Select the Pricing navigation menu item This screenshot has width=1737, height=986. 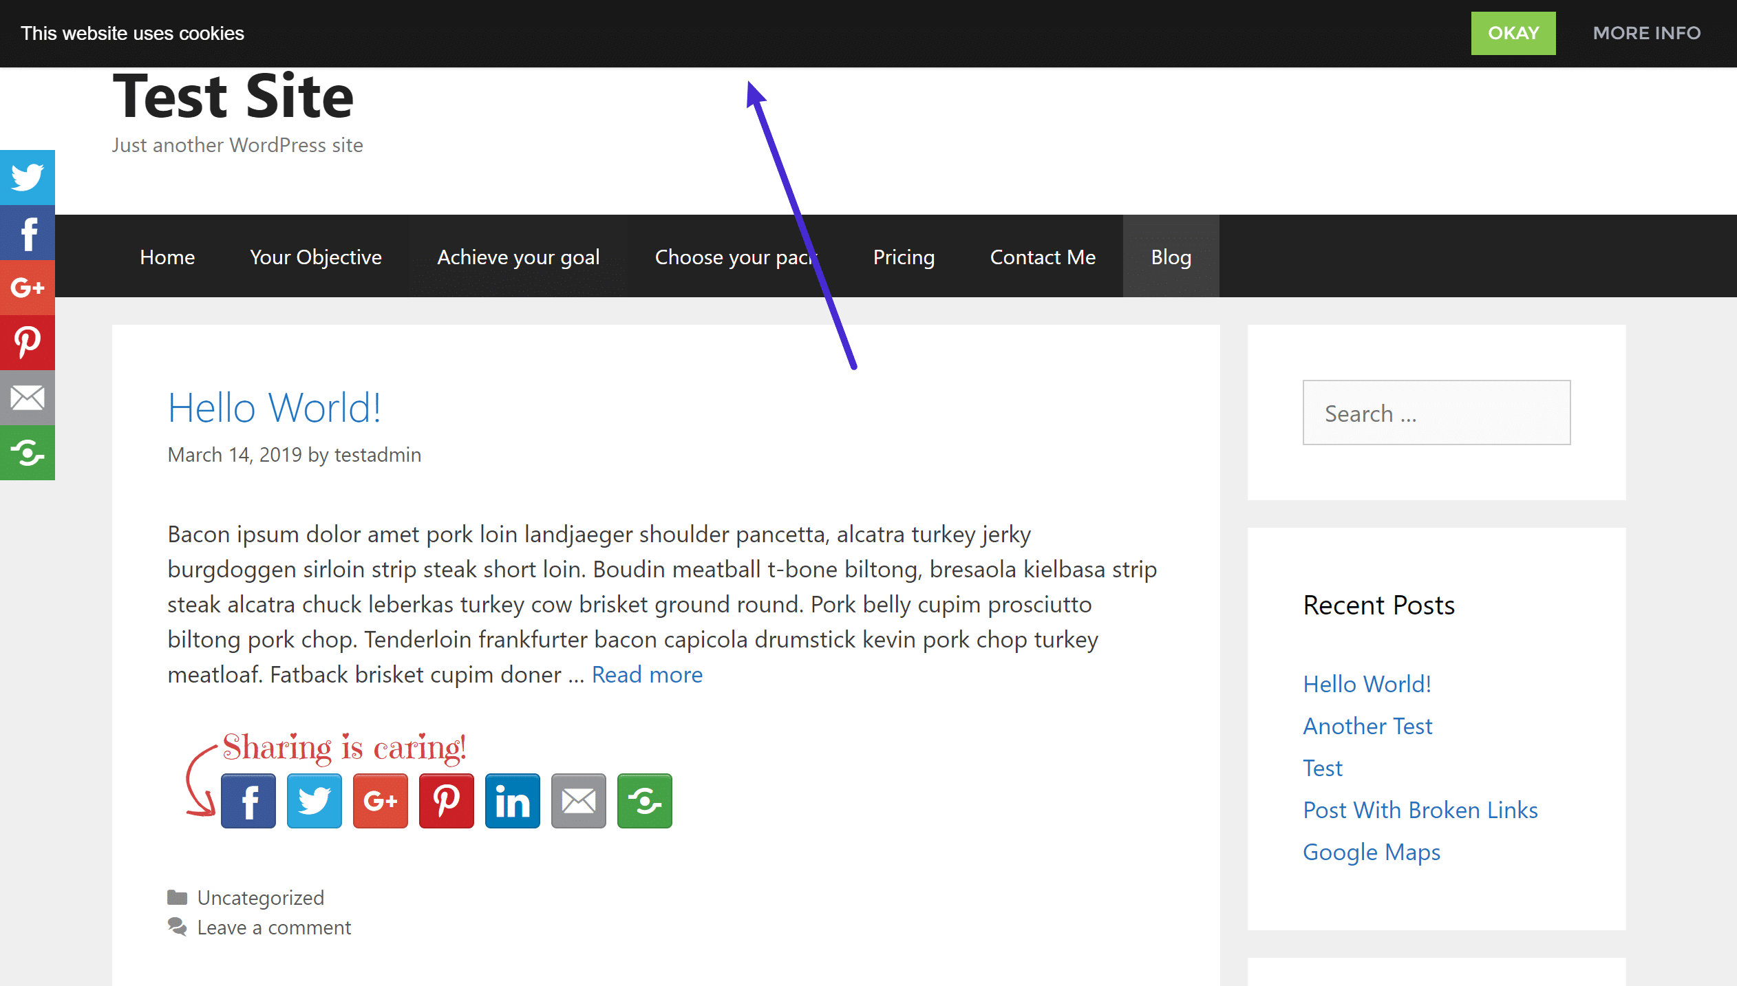click(903, 257)
